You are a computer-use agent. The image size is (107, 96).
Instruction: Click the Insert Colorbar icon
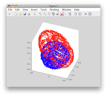point(75,14)
